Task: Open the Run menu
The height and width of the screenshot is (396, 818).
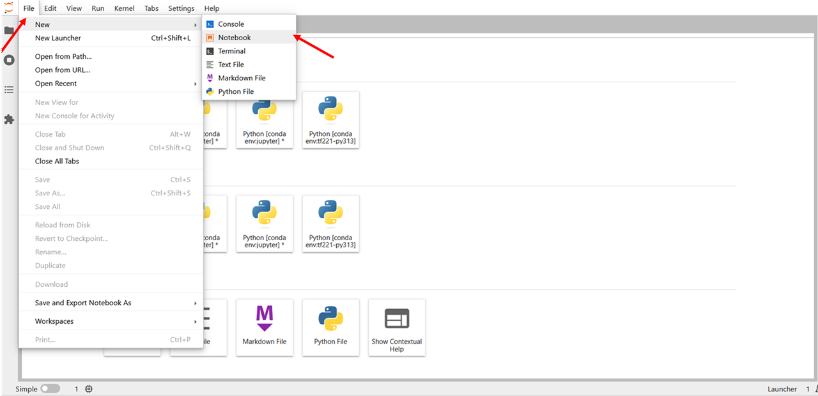Action: (98, 8)
